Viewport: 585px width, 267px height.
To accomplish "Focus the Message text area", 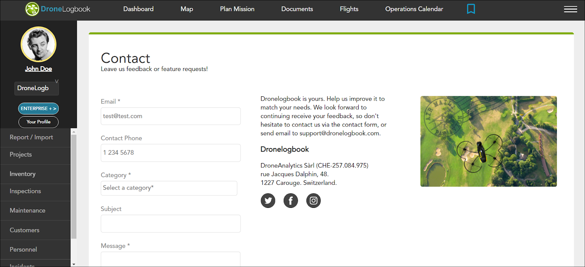I will tap(171, 259).
